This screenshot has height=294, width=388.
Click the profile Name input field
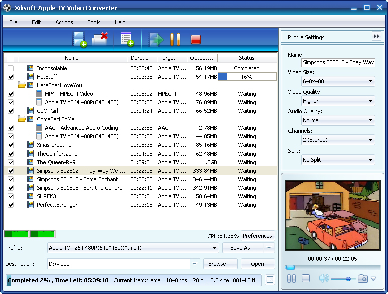pos(338,62)
